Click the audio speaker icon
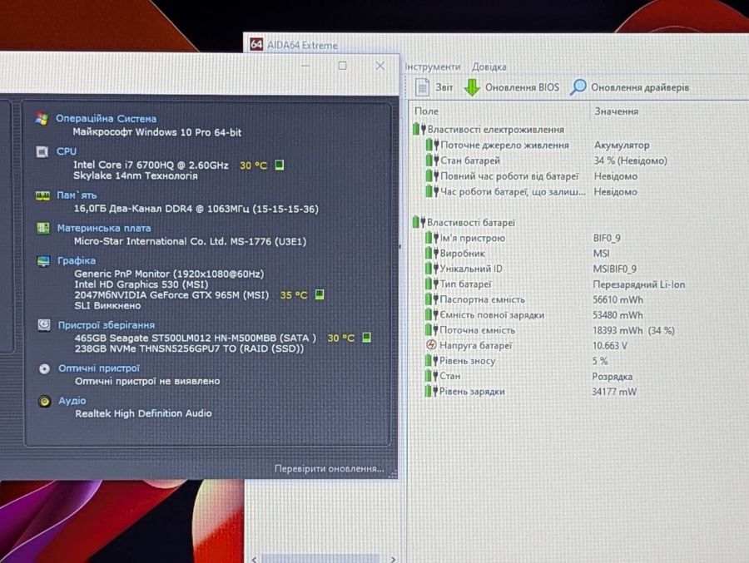Viewport: 749px width, 563px height. [x=44, y=401]
